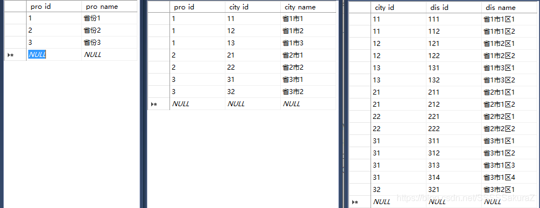540x208 pixels.
Task: Select cell 省份1
Action: 110,18
